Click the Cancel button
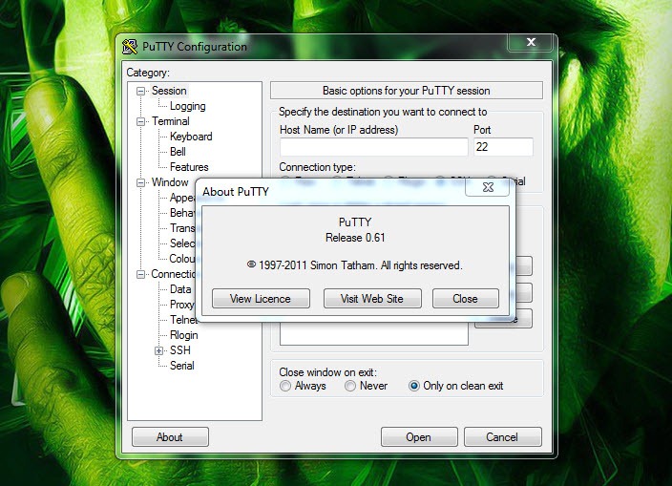 pos(502,437)
